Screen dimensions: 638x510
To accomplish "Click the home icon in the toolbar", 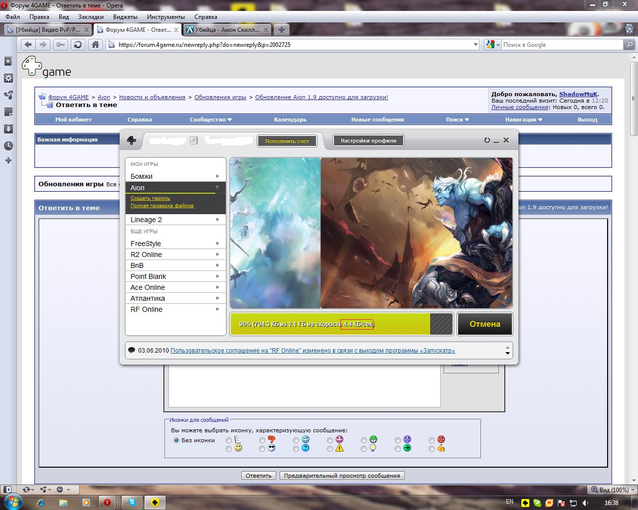I will coord(95,45).
